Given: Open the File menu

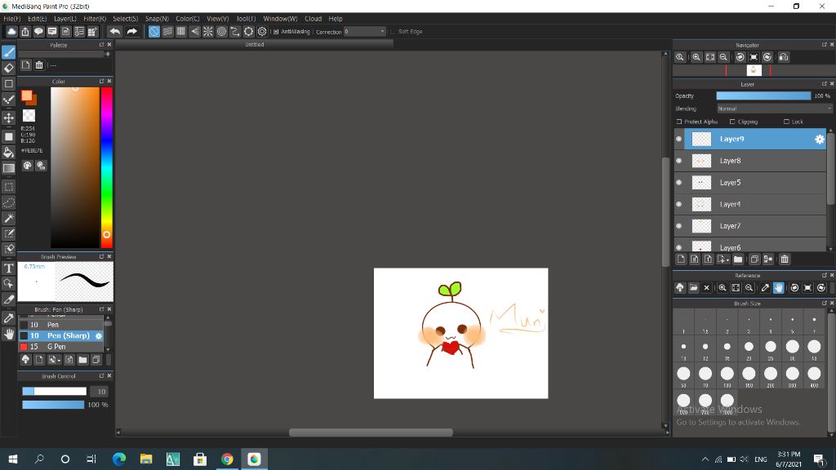Looking at the screenshot, I should (x=11, y=19).
